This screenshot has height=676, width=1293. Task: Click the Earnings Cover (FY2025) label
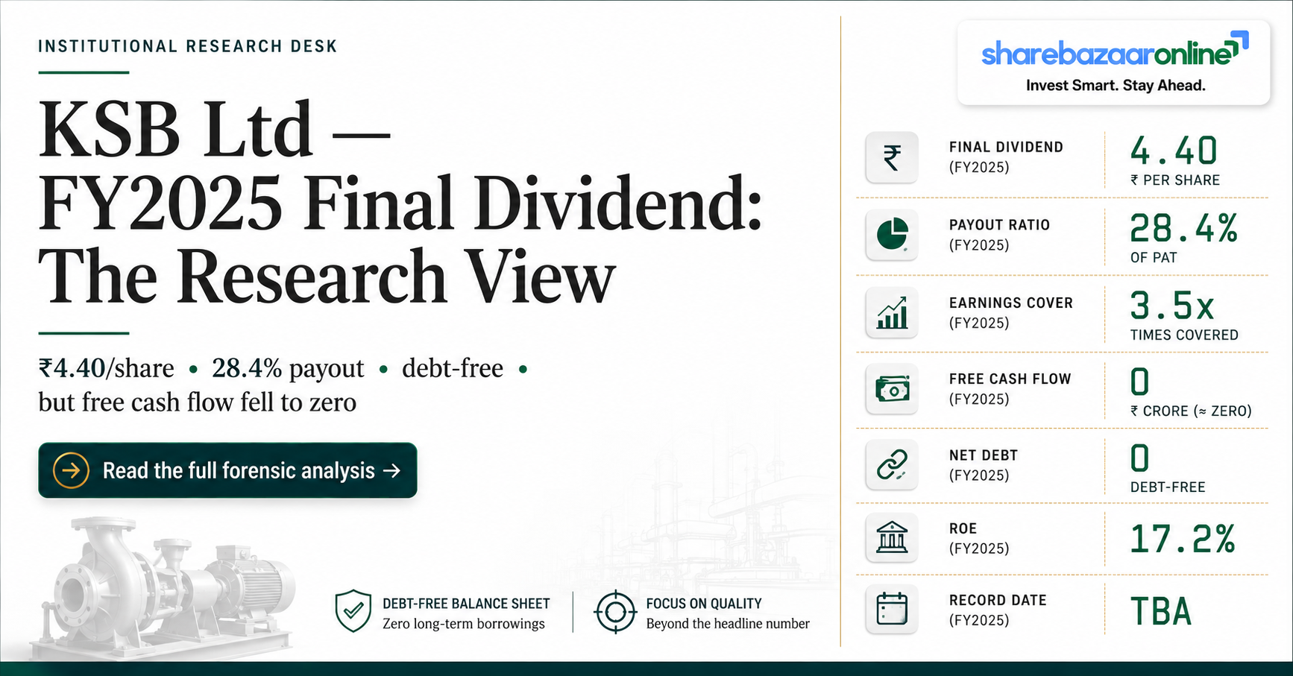tap(1011, 313)
